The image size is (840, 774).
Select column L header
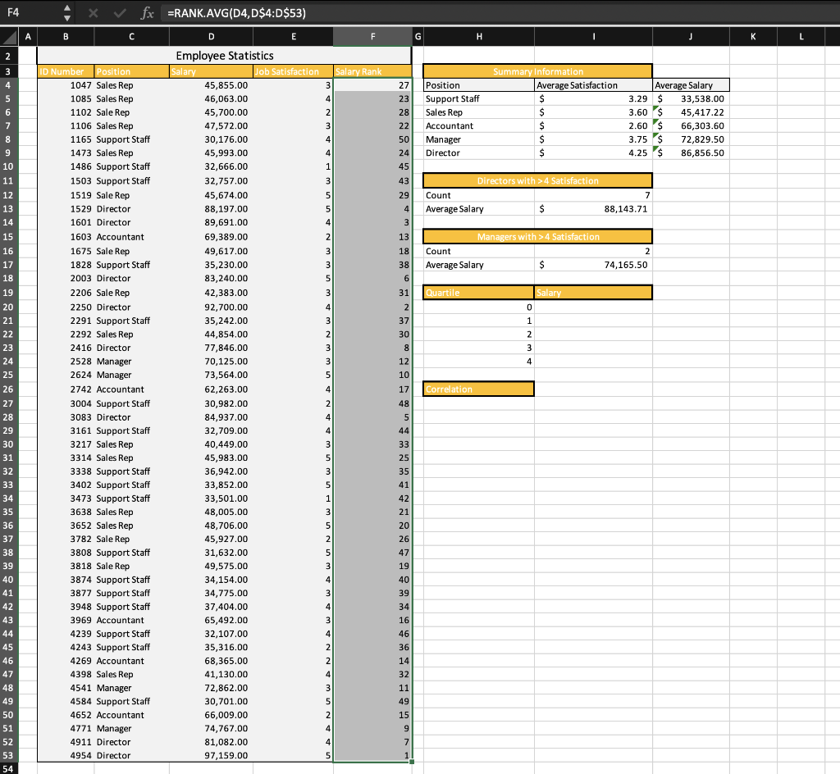[x=801, y=37]
